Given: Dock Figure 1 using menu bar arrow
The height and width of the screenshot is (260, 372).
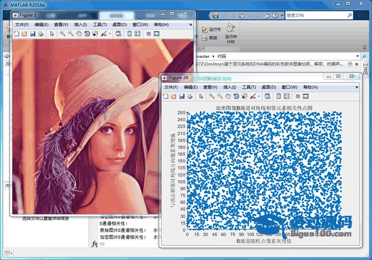Looking at the screenshot, I should 190,24.
